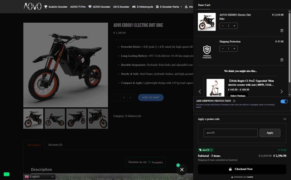Click the Powered by Caddy link
The height and width of the screenshot is (180, 291).
[x=242, y=177]
